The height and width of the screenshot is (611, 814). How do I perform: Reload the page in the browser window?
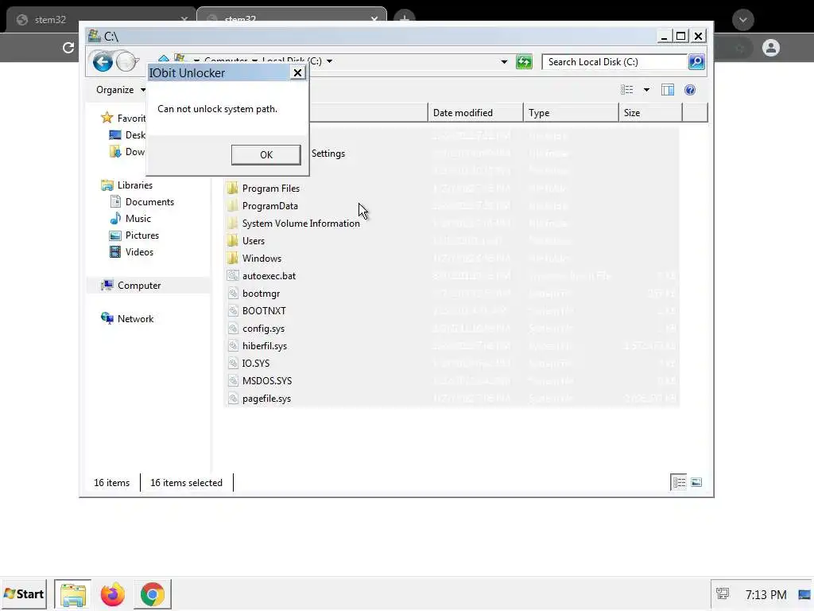pyautogui.click(x=68, y=48)
